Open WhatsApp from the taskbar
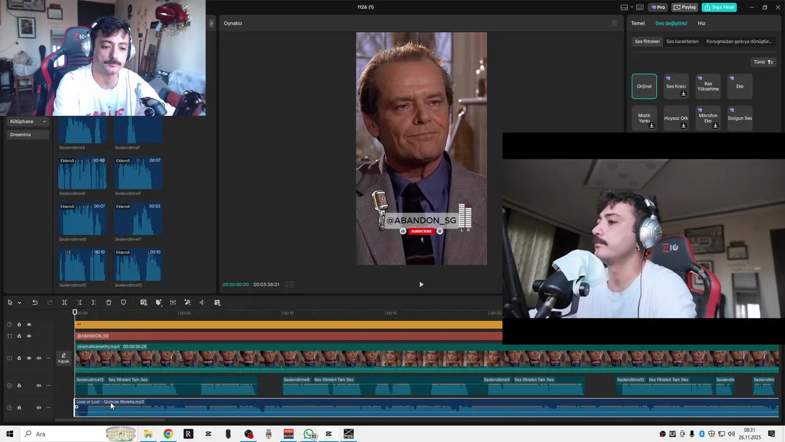The image size is (785, 442). [x=309, y=434]
